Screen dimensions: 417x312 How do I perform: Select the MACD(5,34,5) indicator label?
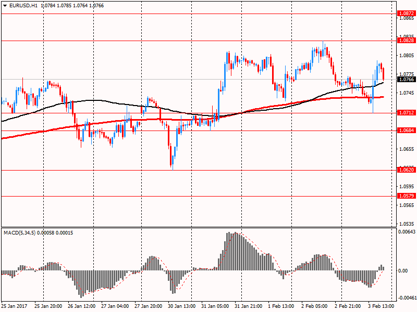pyautogui.click(x=19, y=232)
